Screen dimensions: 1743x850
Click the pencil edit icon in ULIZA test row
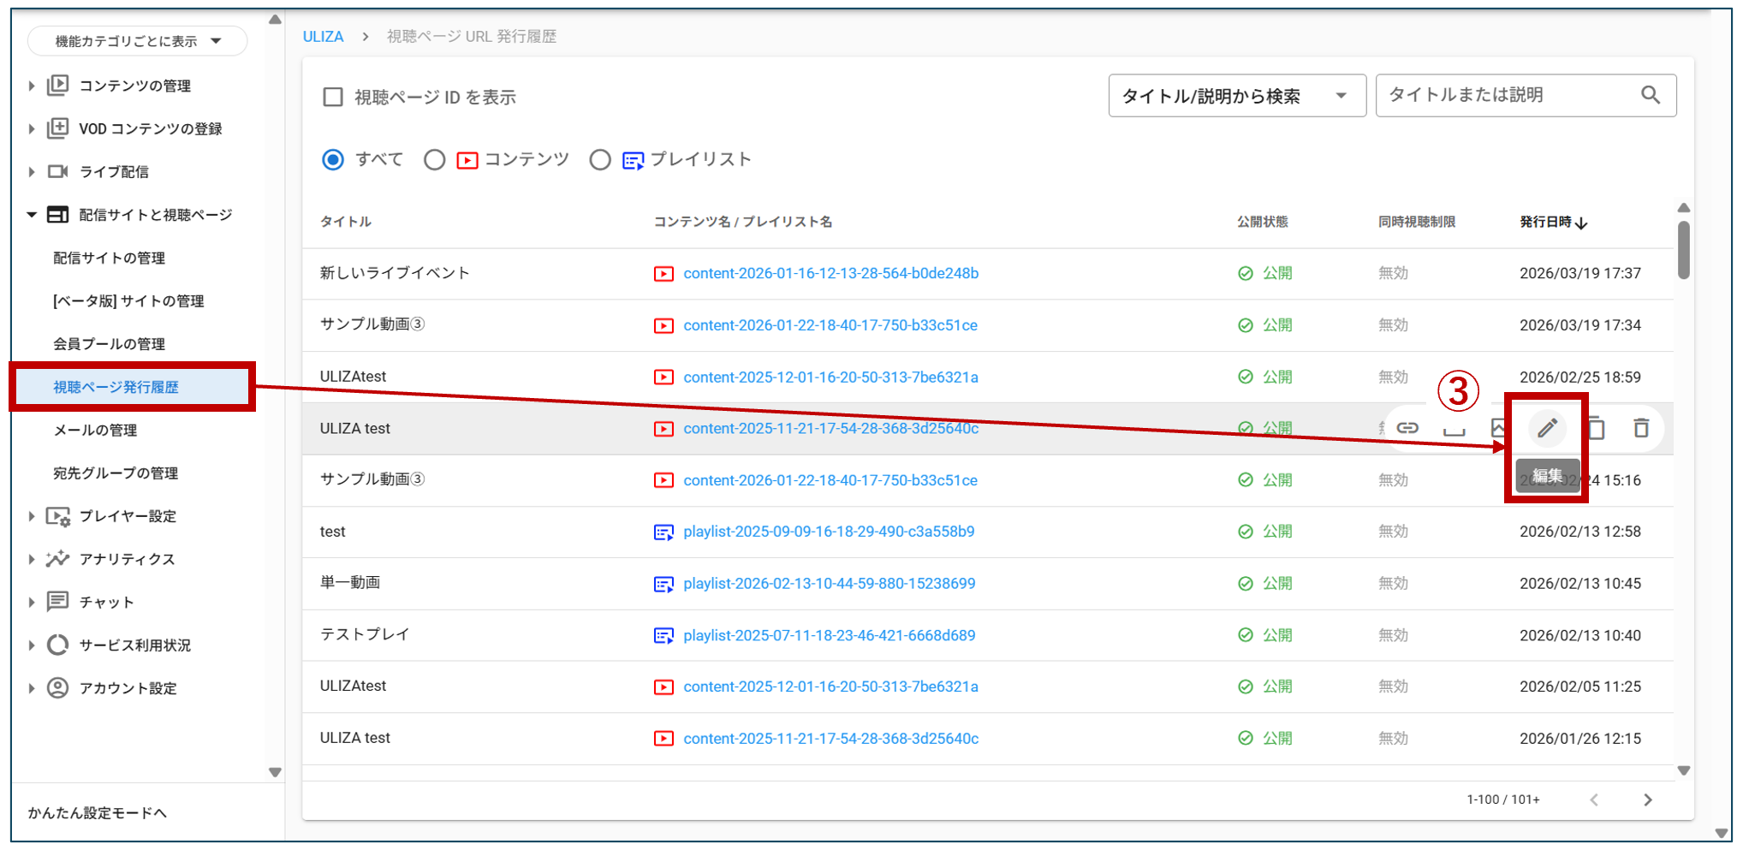(x=1546, y=428)
